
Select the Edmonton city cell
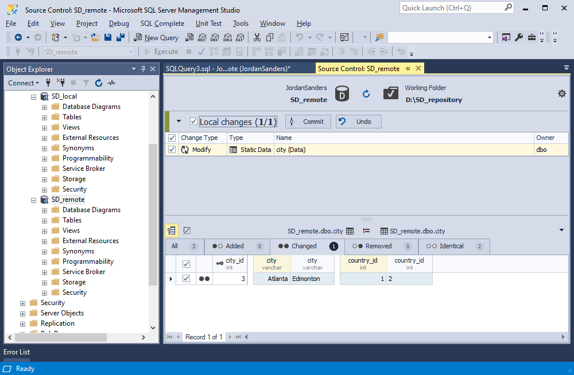(x=312, y=279)
